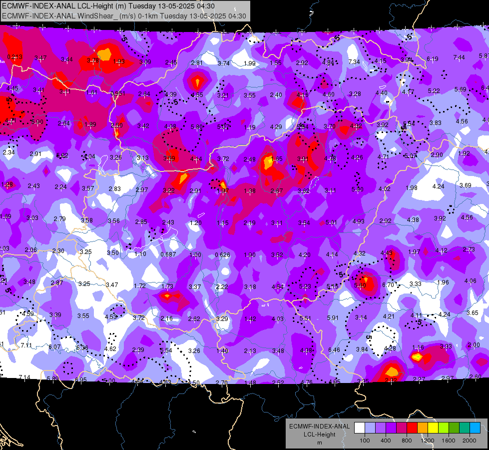Click the legend tick label 800
This screenshot has height=450, width=489.
(x=407, y=440)
